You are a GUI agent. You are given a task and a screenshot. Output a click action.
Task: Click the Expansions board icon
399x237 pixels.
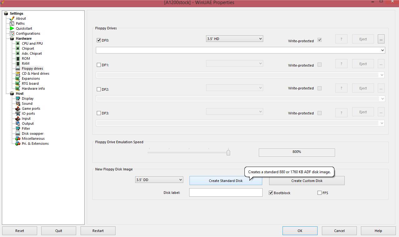click(18, 78)
